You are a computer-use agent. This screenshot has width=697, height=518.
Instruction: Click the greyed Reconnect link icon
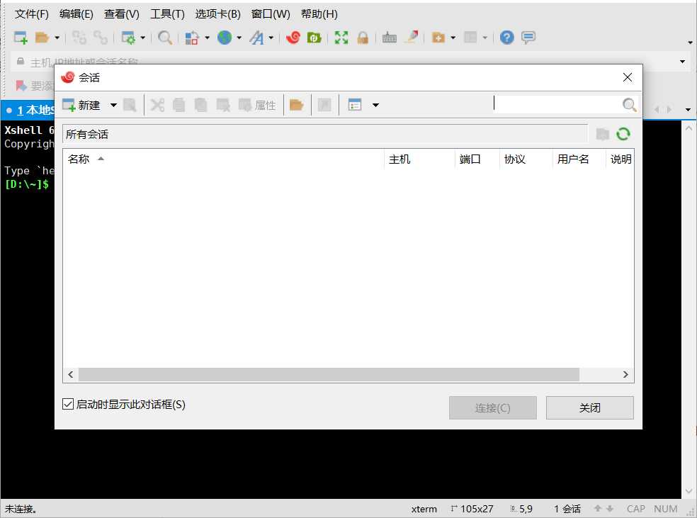click(x=101, y=38)
